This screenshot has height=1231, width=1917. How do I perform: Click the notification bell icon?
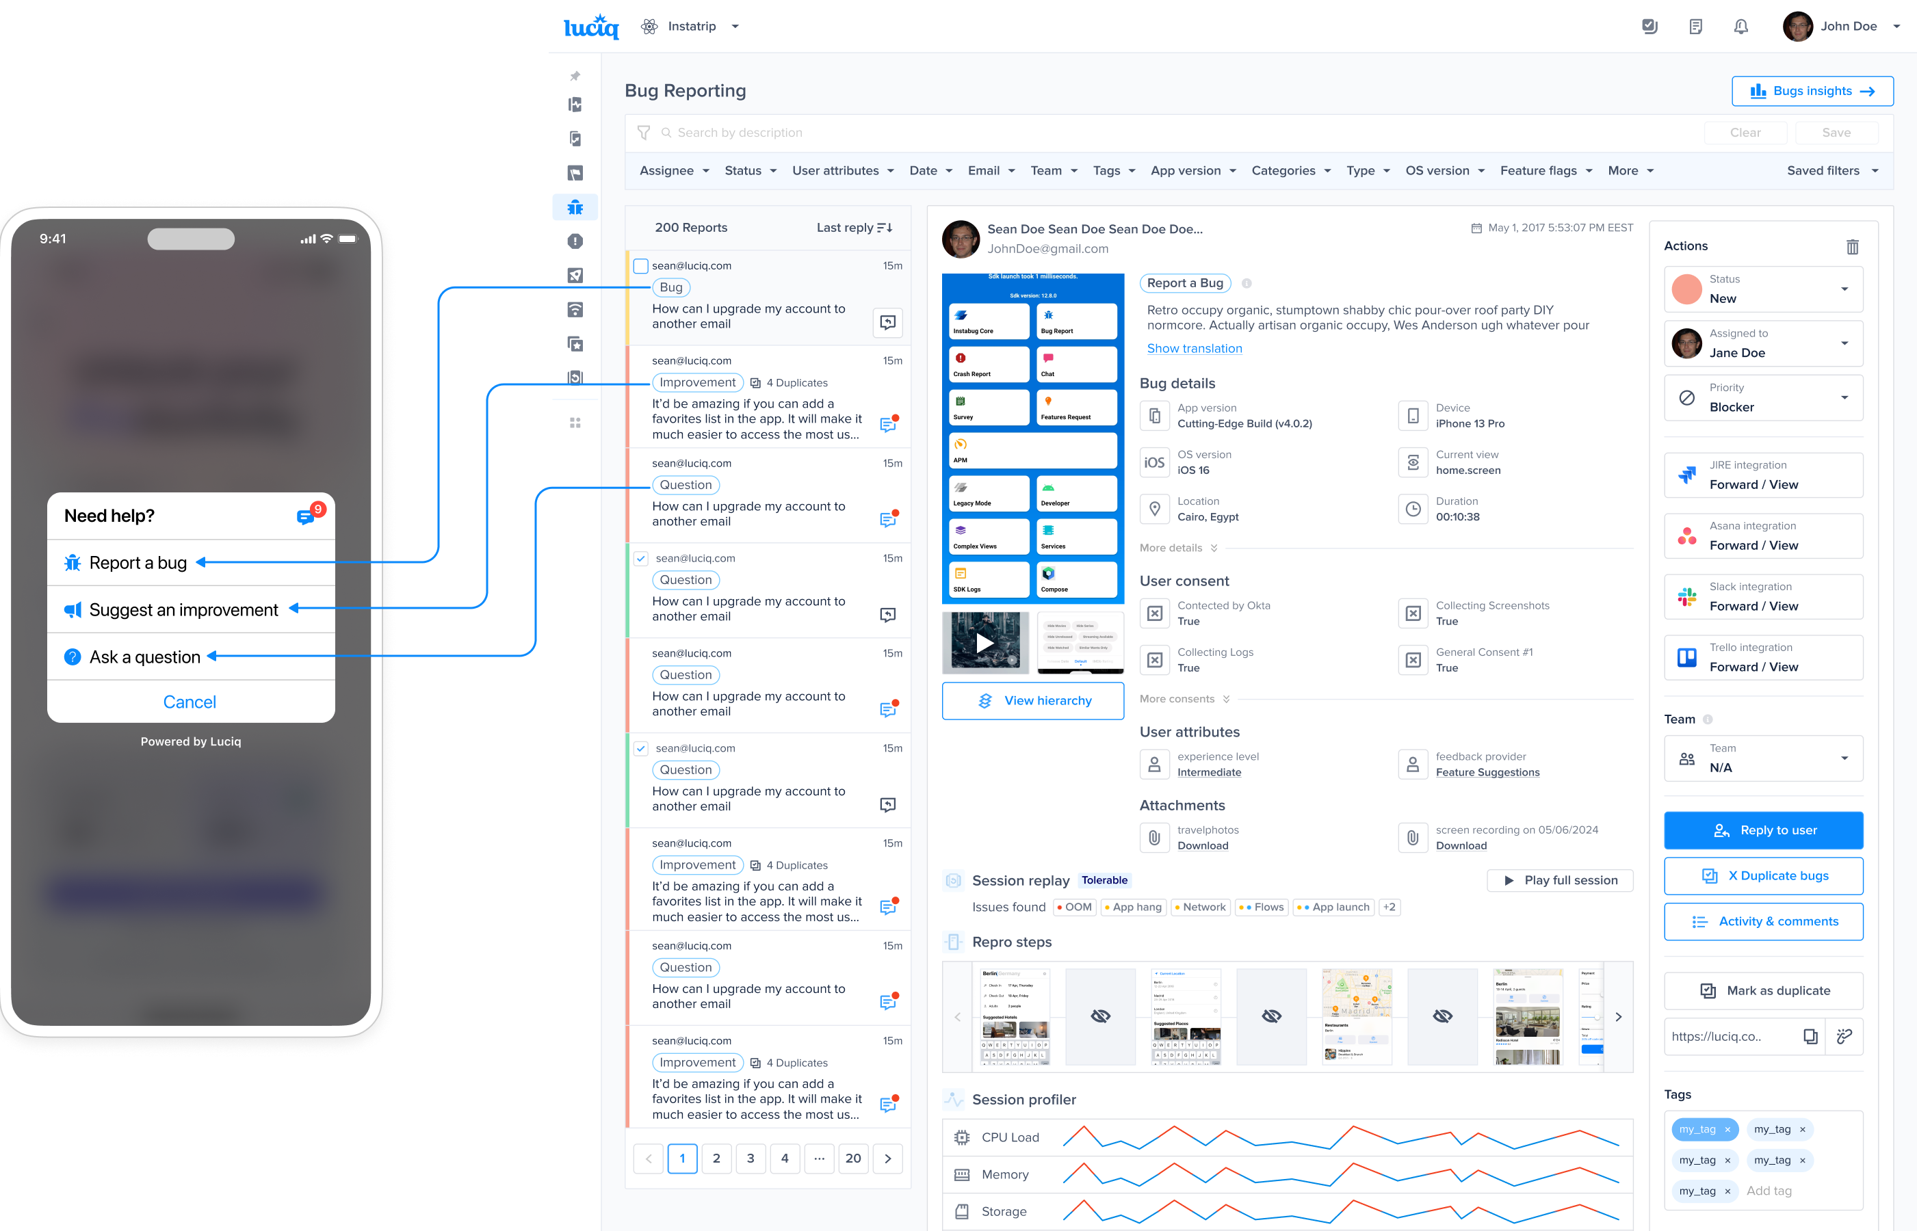(1740, 27)
